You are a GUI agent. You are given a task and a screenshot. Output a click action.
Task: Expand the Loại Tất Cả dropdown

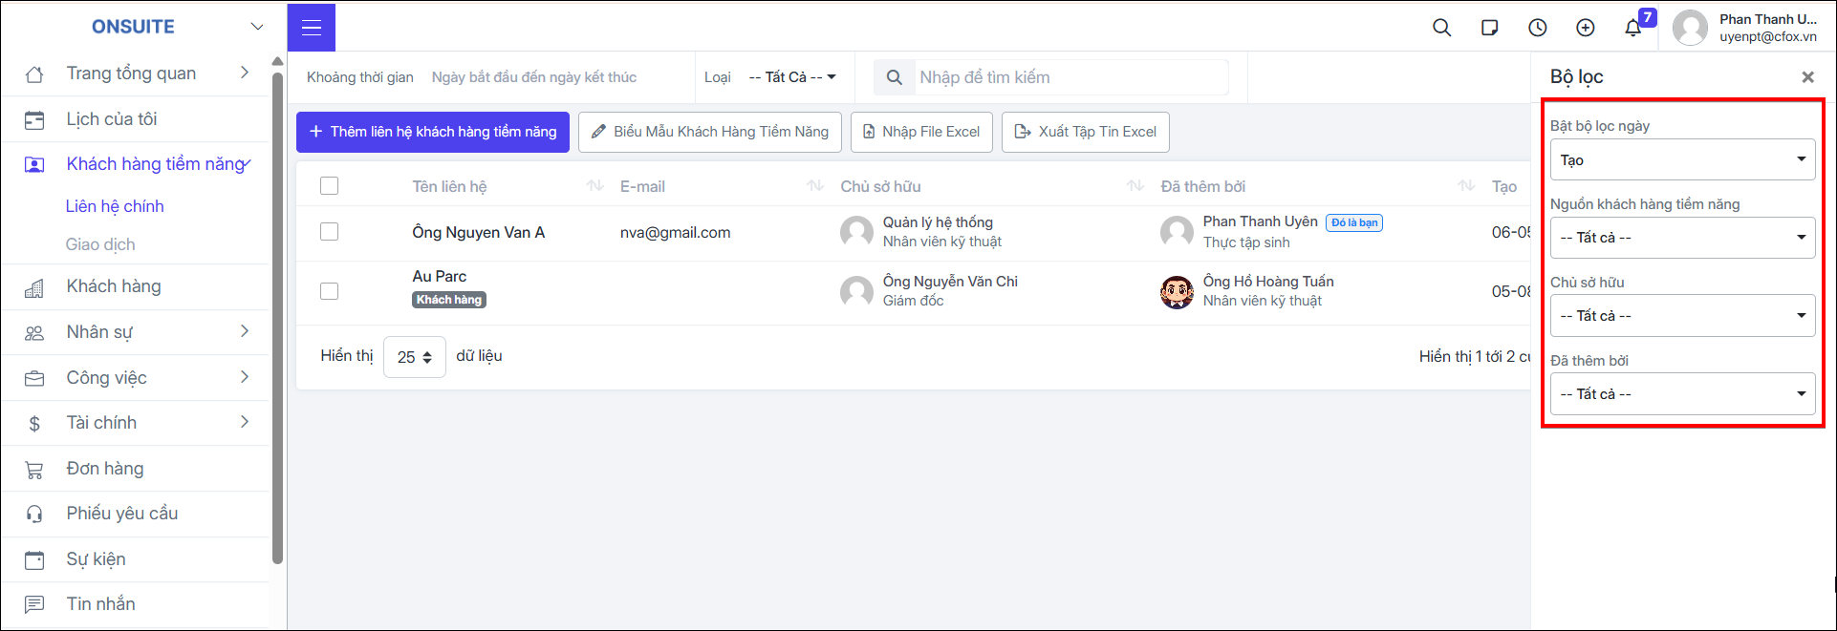tap(792, 77)
